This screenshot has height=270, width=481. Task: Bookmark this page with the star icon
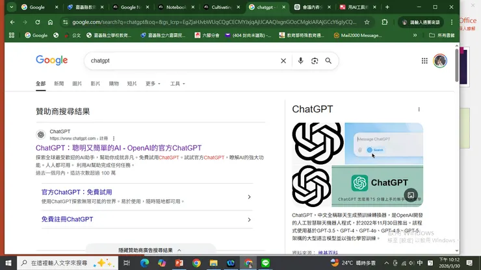coord(367,22)
